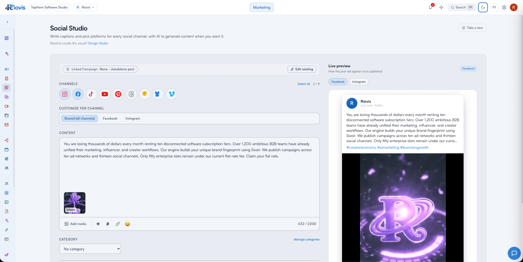Click the attached video thumbnail
The image size is (523, 262).
coord(75,203)
